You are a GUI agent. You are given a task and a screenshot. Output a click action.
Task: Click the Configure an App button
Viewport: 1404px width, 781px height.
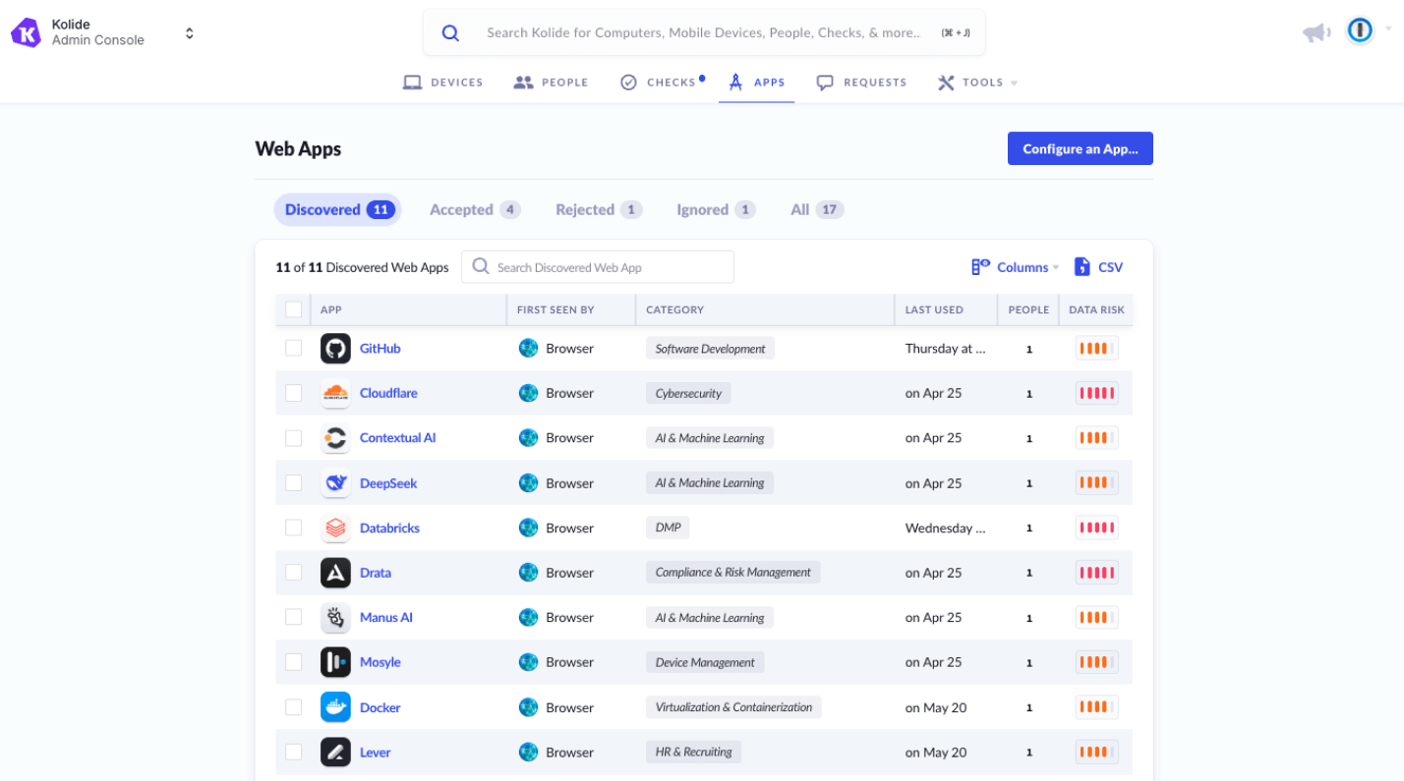[x=1080, y=148]
